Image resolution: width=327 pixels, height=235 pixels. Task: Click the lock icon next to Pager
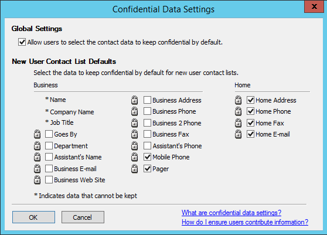click(x=135, y=169)
